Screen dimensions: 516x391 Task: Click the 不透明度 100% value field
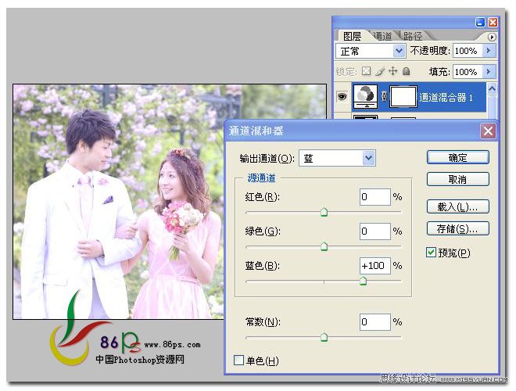[x=468, y=51]
